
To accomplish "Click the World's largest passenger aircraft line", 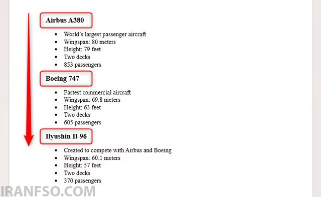I will [x=105, y=34].
